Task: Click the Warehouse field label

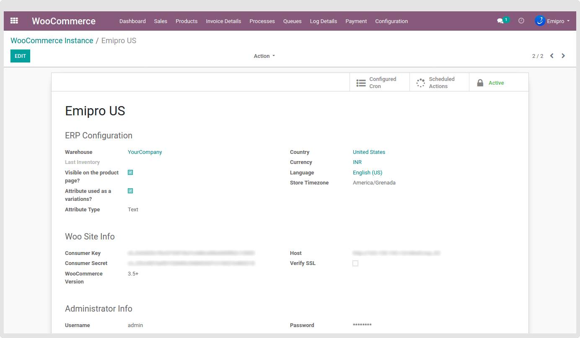Action: (x=78, y=152)
